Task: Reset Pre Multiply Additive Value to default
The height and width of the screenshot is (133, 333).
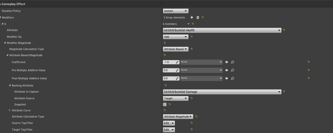Action: [309, 70]
